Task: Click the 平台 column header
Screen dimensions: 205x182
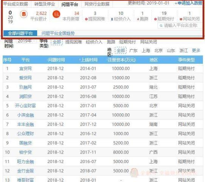Action: click(25, 60)
